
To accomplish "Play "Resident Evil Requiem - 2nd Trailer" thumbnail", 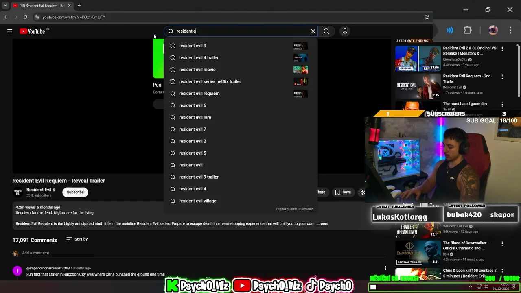I will click(418, 86).
